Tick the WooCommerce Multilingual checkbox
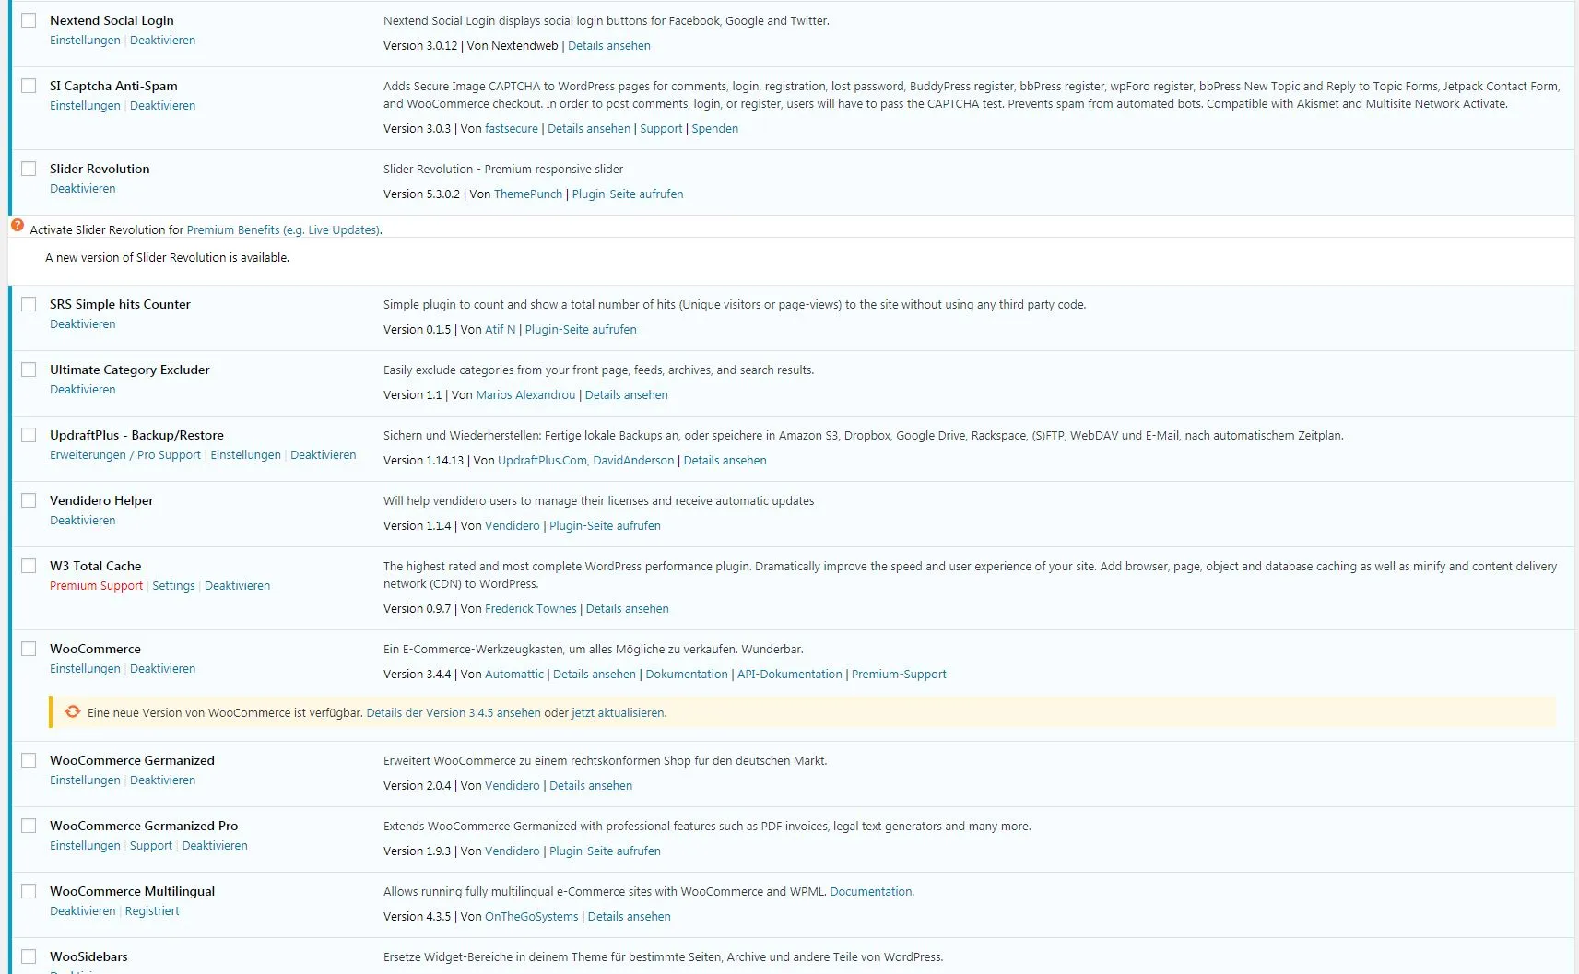Image resolution: width=1579 pixels, height=974 pixels. 29,891
